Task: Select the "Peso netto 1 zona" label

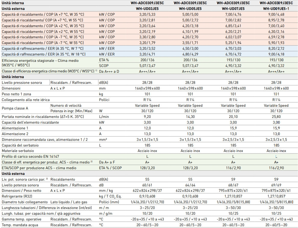Action: point(16,94)
